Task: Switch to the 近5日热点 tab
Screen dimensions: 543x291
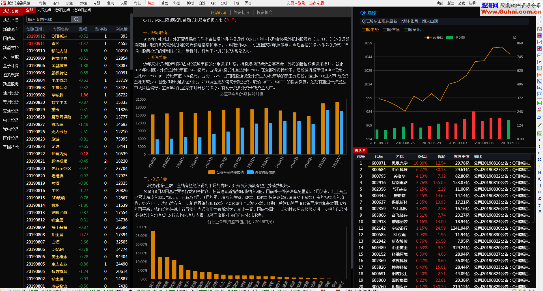Action: pyautogui.click(x=62, y=10)
